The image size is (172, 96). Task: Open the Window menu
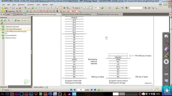tap(45, 5)
